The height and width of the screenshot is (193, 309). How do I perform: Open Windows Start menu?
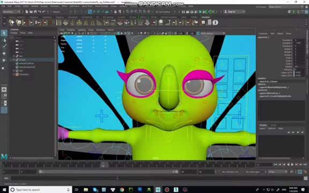[x=4, y=190]
